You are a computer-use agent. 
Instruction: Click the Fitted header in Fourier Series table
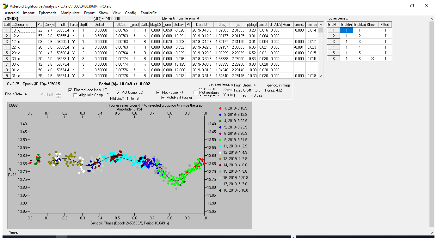pyautogui.click(x=385, y=24)
